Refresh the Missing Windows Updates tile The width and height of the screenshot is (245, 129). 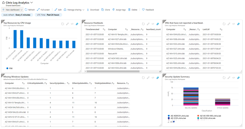click(143, 78)
